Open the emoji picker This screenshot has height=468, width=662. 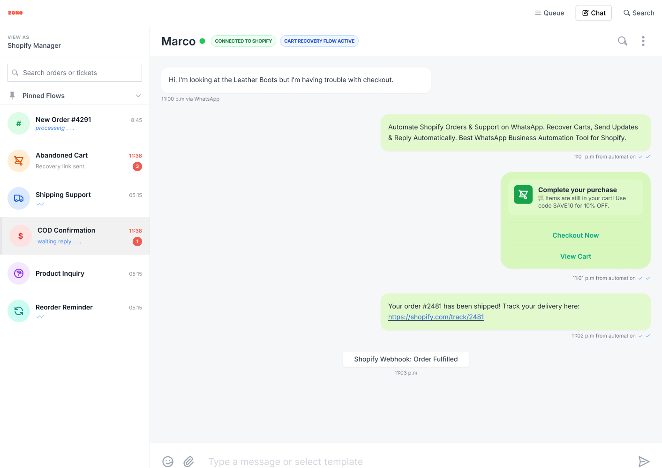coord(168,462)
